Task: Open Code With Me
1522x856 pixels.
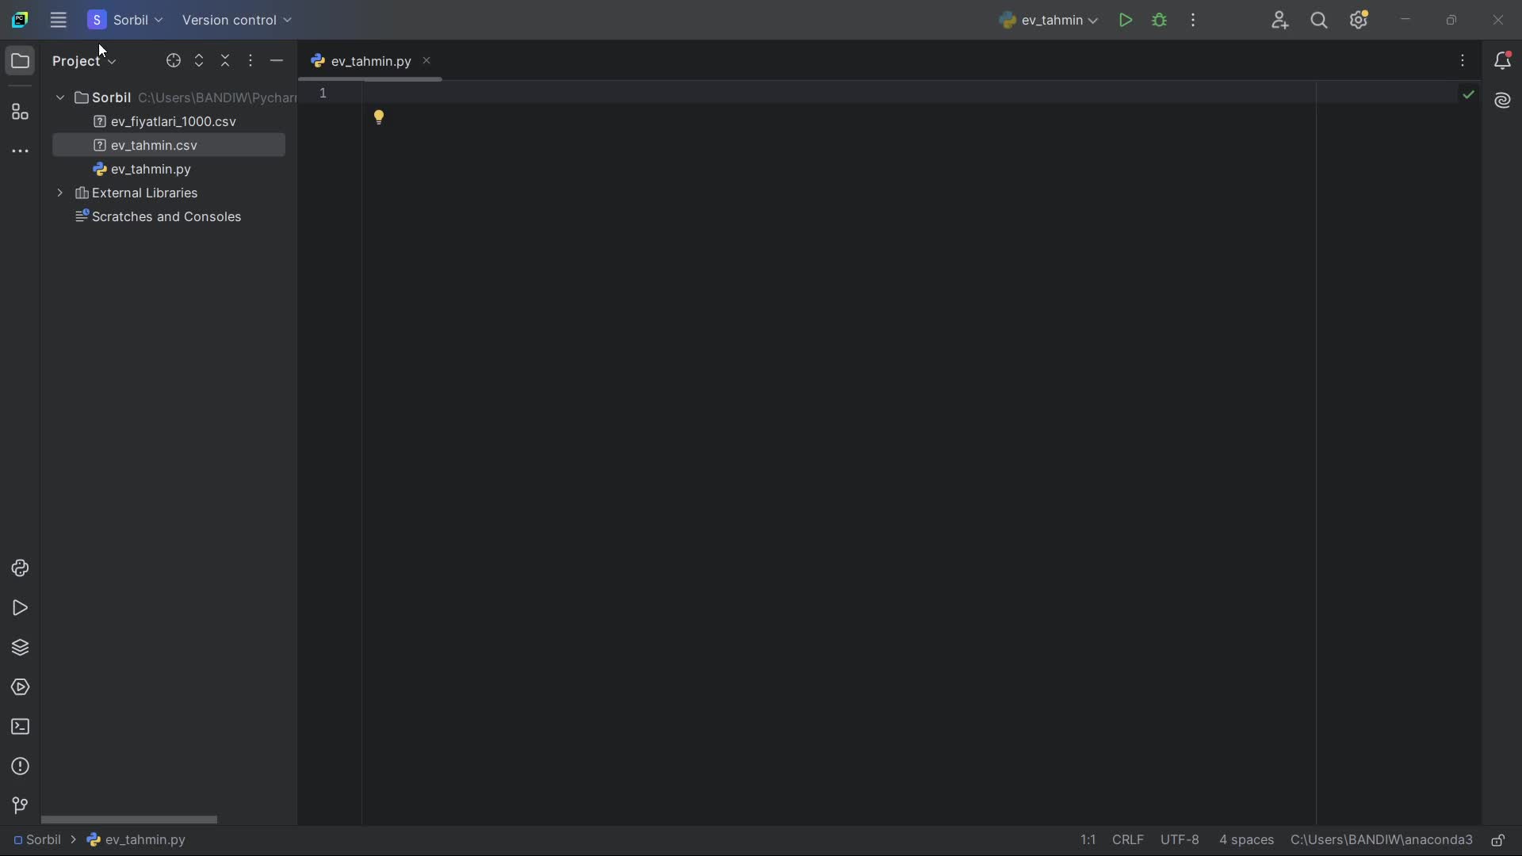Action: coord(1280,21)
